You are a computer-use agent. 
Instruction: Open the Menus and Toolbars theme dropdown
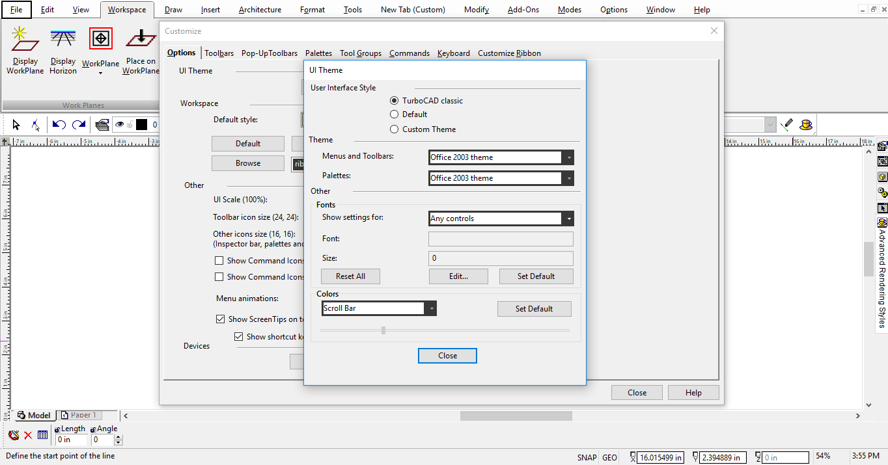[568, 157]
